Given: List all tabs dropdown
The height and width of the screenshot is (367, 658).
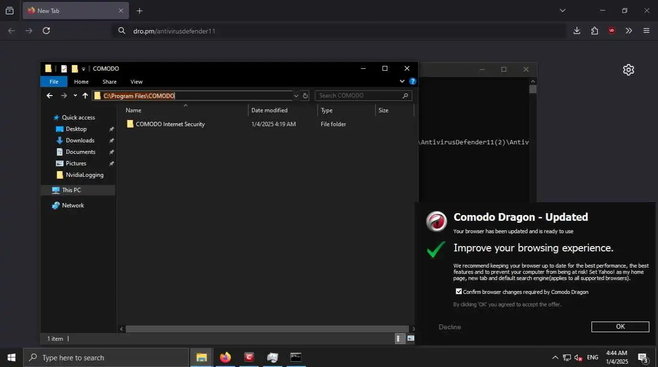Looking at the screenshot, I should (562, 11).
